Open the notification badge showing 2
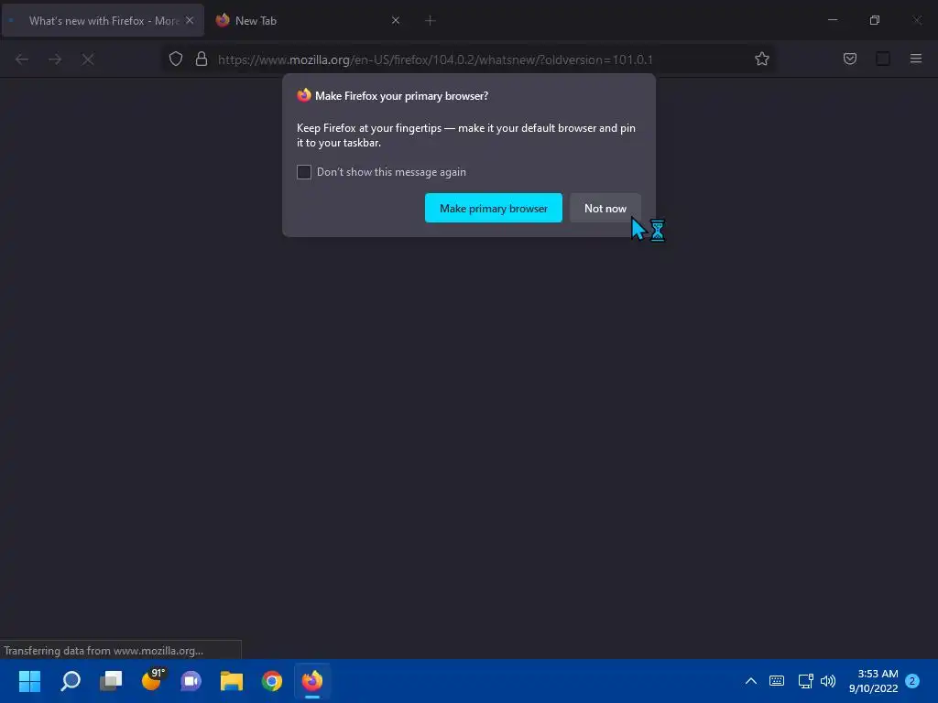 point(912,681)
